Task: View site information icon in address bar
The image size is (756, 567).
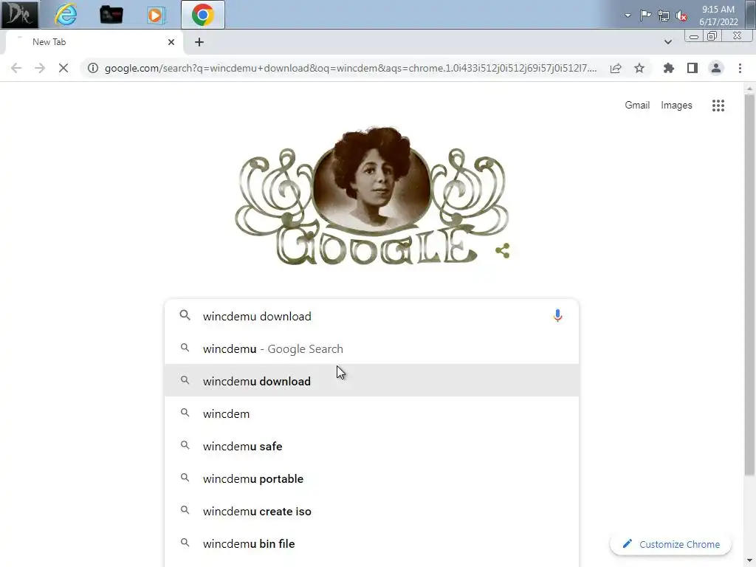Action: click(x=93, y=68)
